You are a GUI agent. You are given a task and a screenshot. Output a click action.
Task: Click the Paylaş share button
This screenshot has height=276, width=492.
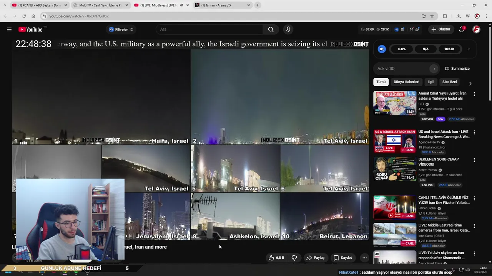[x=315, y=258]
